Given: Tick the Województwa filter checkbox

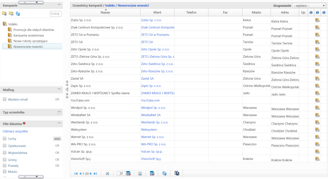Looking at the screenshot, I should tap(4, 153).
